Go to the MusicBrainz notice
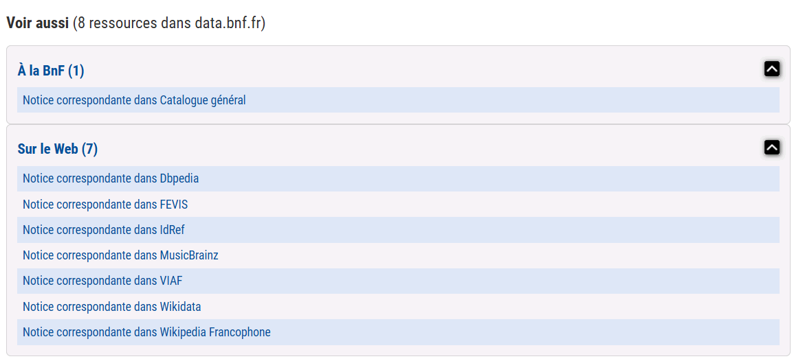Image resolution: width=794 pixels, height=361 pixels. tap(120, 255)
